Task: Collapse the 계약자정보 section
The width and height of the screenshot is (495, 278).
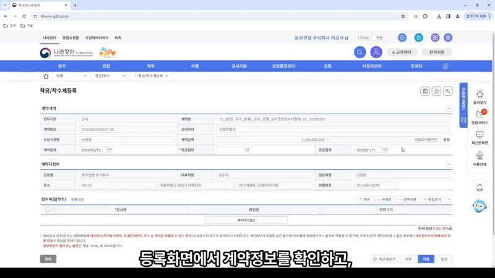Action: [449, 164]
